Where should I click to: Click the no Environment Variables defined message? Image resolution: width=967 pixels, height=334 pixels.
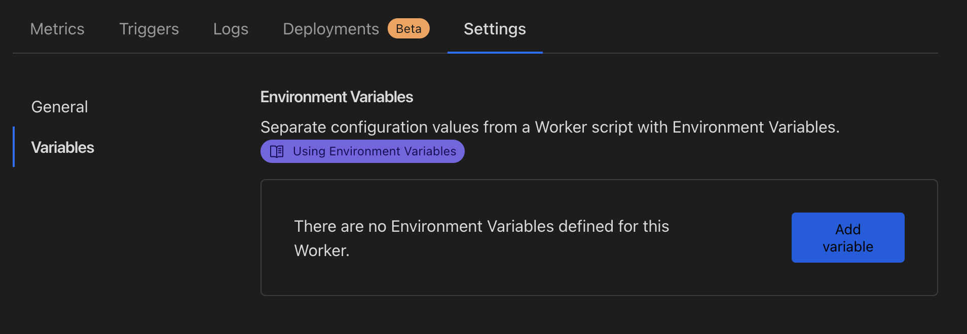pos(481,226)
